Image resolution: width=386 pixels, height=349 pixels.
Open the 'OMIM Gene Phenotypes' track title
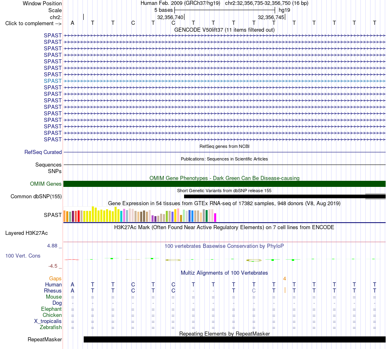coord(224,178)
